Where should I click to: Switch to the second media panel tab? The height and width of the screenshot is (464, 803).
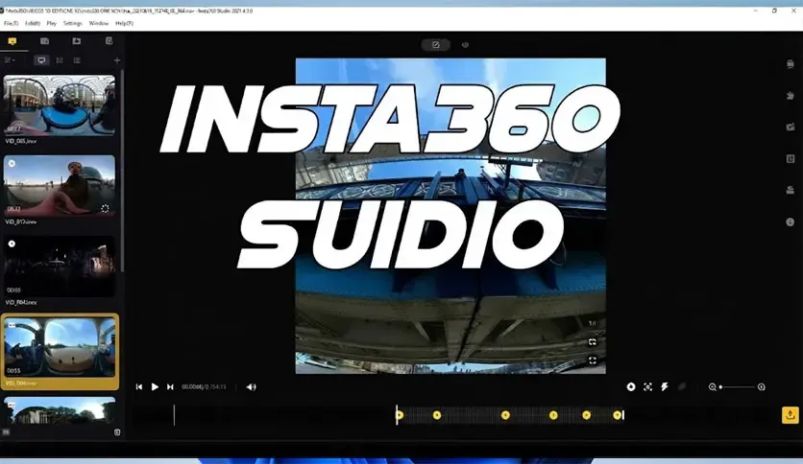click(44, 41)
